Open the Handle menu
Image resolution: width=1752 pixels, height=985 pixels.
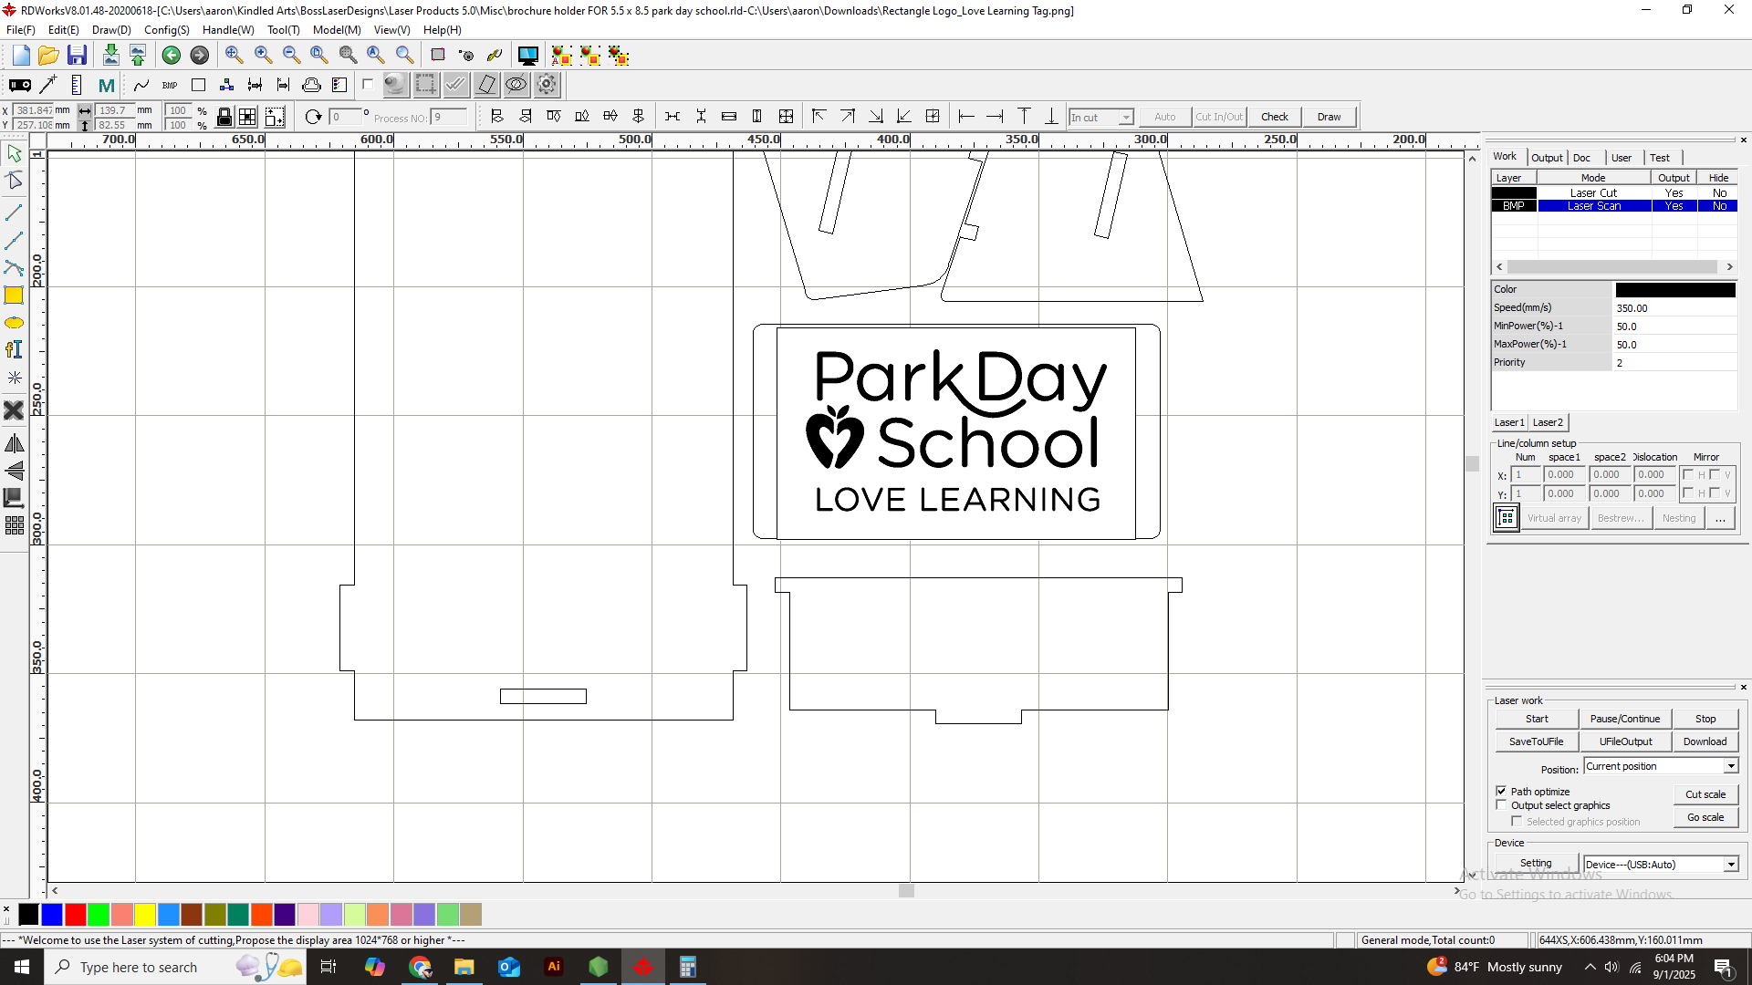[228, 30]
